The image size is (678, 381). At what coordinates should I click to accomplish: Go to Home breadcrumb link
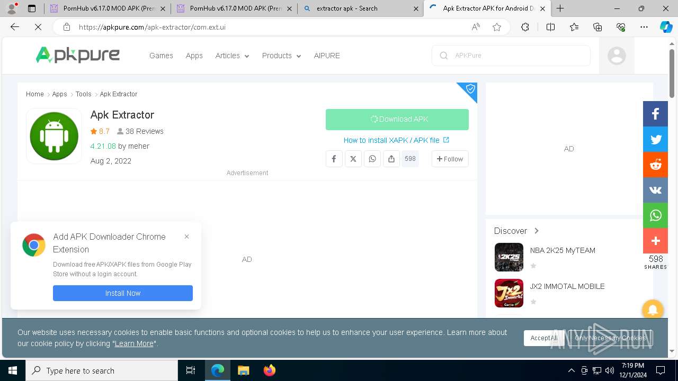pyautogui.click(x=35, y=94)
